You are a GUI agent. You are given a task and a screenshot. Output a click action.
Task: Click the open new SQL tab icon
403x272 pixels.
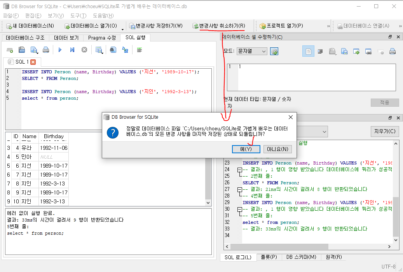(x=10, y=50)
